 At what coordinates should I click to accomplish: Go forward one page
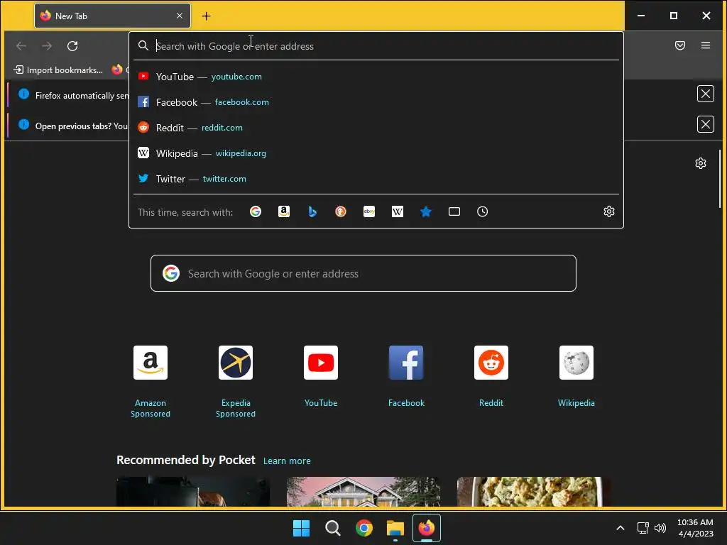click(x=47, y=46)
